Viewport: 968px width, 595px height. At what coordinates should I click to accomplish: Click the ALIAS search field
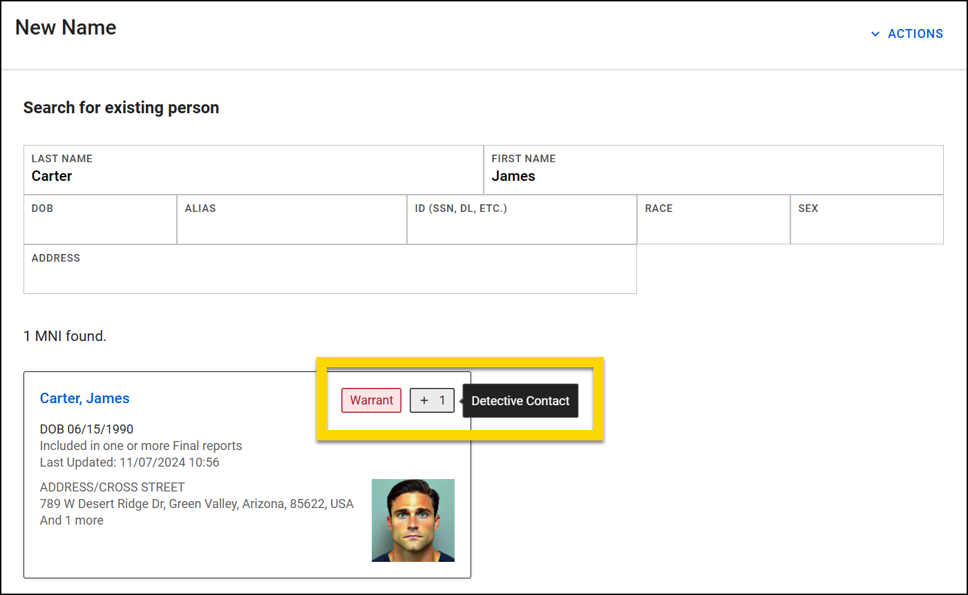tap(291, 220)
